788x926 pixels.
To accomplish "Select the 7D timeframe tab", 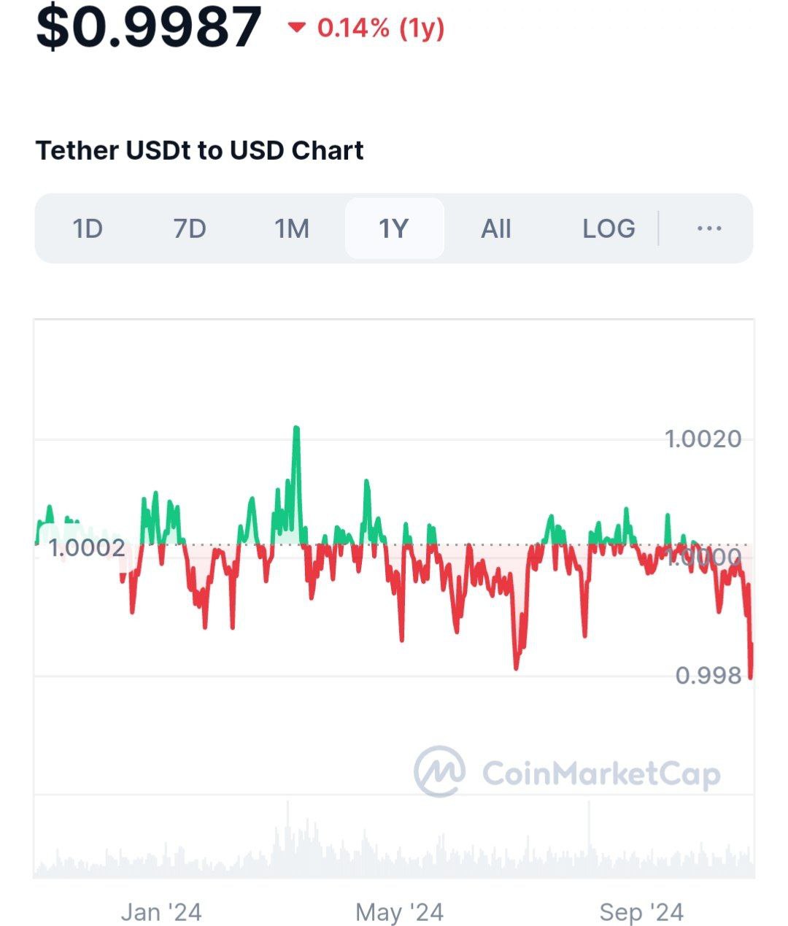I will (190, 228).
